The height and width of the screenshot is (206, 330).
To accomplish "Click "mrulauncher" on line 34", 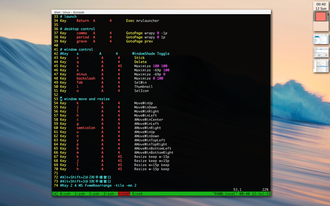I will coord(148,21).
